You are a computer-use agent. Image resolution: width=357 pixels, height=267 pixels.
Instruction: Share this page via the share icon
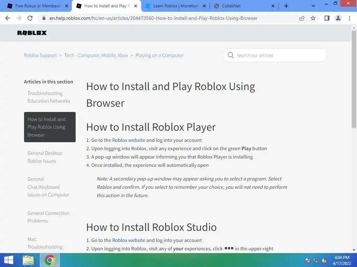(x=302, y=18)
